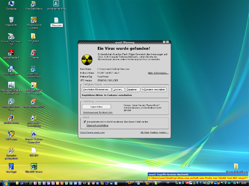Screen dimensions: 249x186
Task: Click the Keine Aktion button
Action: coord(96,107)
